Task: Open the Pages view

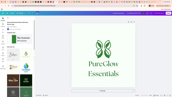Action: point(156,95)
